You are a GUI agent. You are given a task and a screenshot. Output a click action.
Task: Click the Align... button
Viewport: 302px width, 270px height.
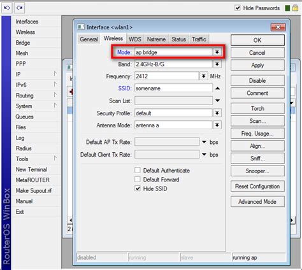click(257, 146)
